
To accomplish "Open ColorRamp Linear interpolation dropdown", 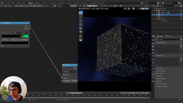I will click(25, 33).
